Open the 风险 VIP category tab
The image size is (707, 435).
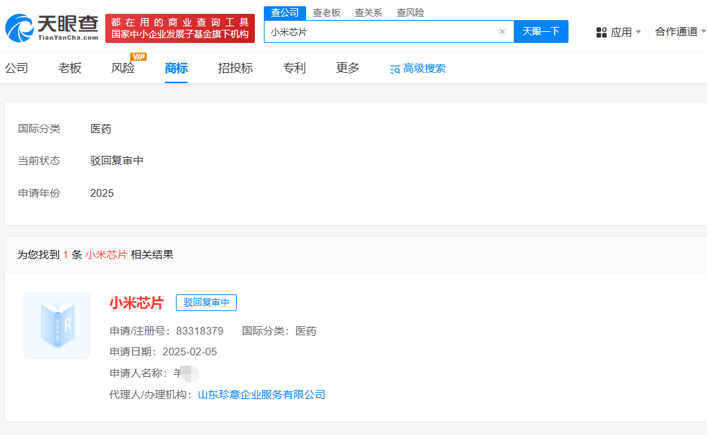click(123, 68)
